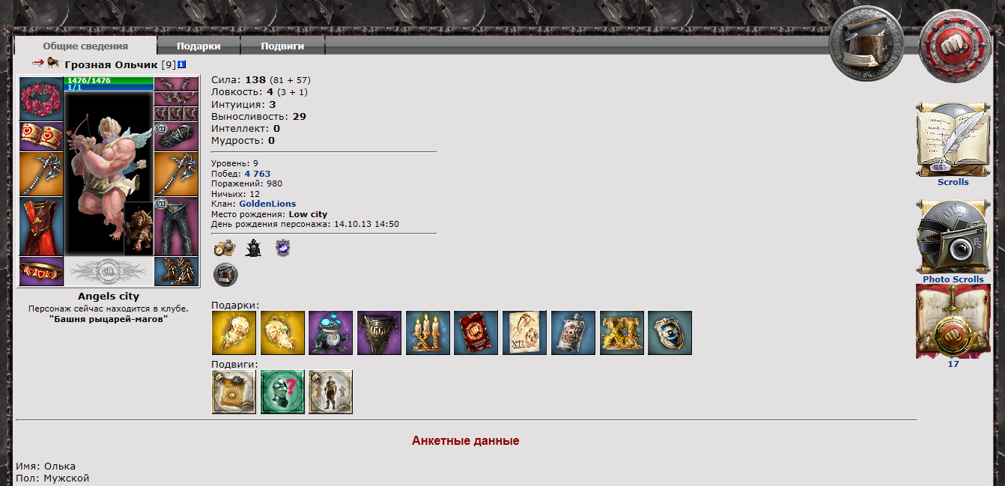Viewport: 1005px width, 486px height.
Task: Click the 4 763 victories link
Action: click(258, 174)
